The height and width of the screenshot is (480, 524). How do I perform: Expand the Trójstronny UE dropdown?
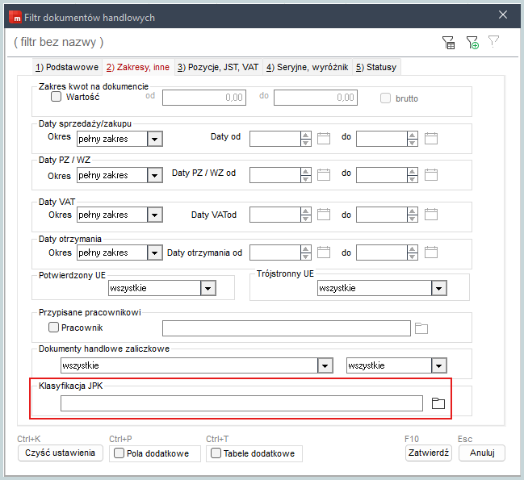point(438,288)
